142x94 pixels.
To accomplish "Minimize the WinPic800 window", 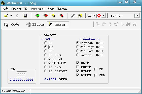I will (x=120, y=2).
